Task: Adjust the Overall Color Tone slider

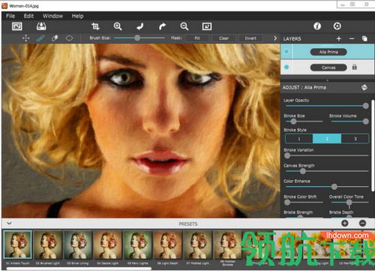Action: tap(349, 202)
